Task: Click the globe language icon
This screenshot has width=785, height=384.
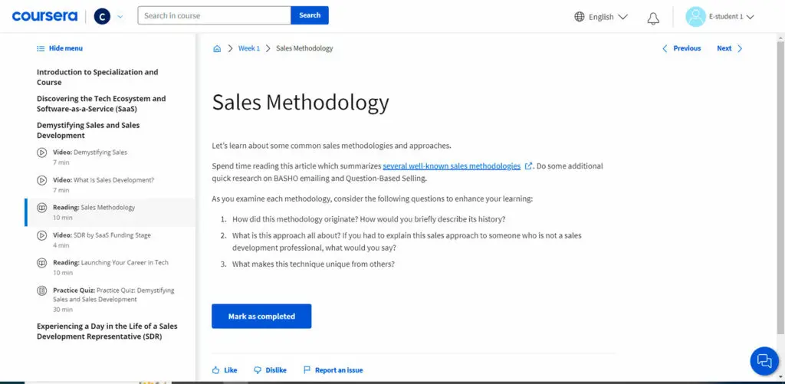Action: click(580, 17)
